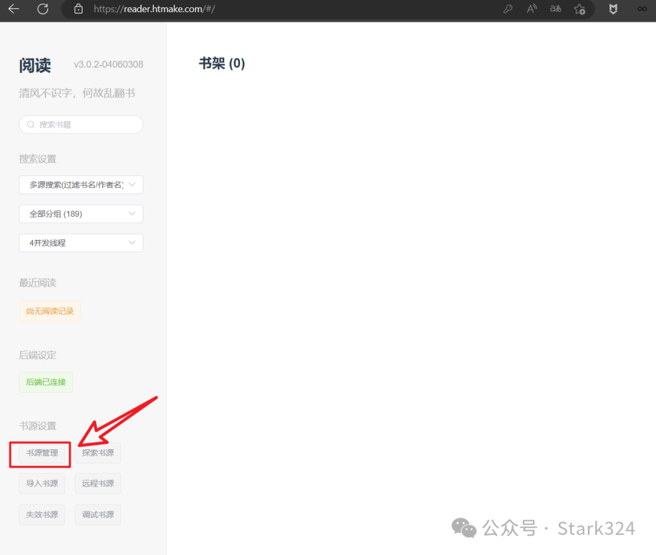Click the 后端已连接 status tag
656x555 pixels.
(x=46, y=382)
